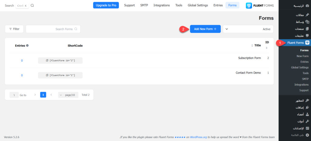The height and width of the screenshot is (141, 311).
Task: Open Entries submenu item in sidebar
Action: pyautogui.click(x=305, y=62)
